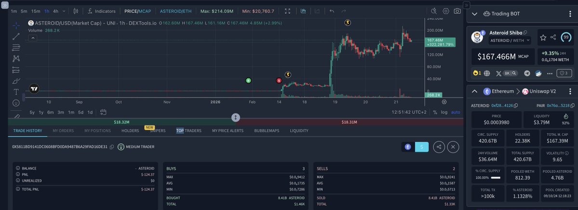578x210 pixels.
Task: Share this trader's wallet stats
Action: [439, 147]
